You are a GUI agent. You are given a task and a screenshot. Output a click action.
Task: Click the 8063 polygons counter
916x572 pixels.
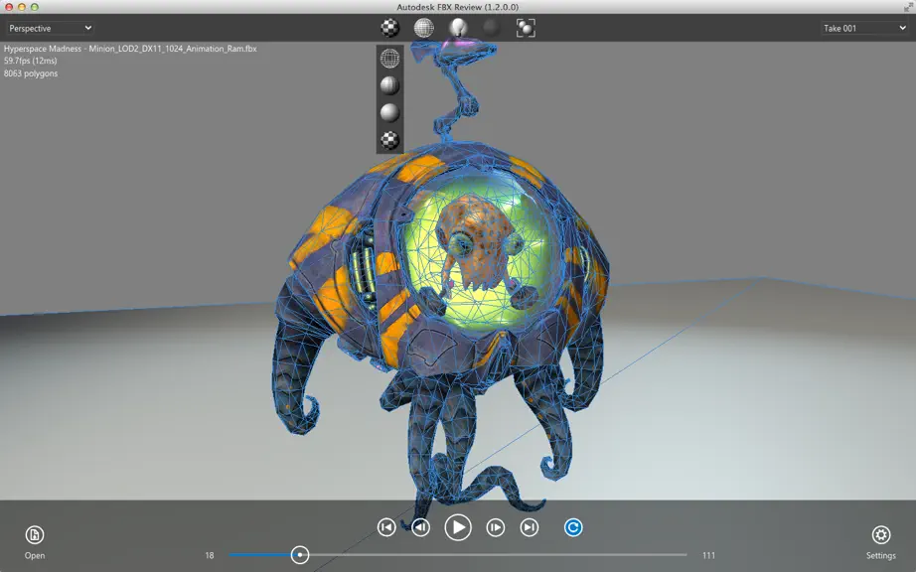coord(31,73)
